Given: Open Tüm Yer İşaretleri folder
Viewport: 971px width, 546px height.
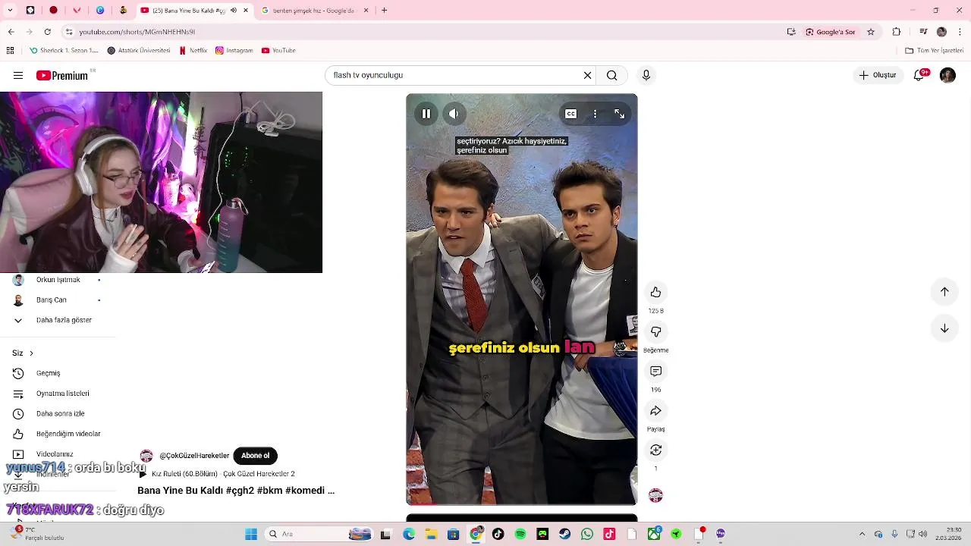Looking at the screenshot, I should pyautogui.click(x=935, y=51).
